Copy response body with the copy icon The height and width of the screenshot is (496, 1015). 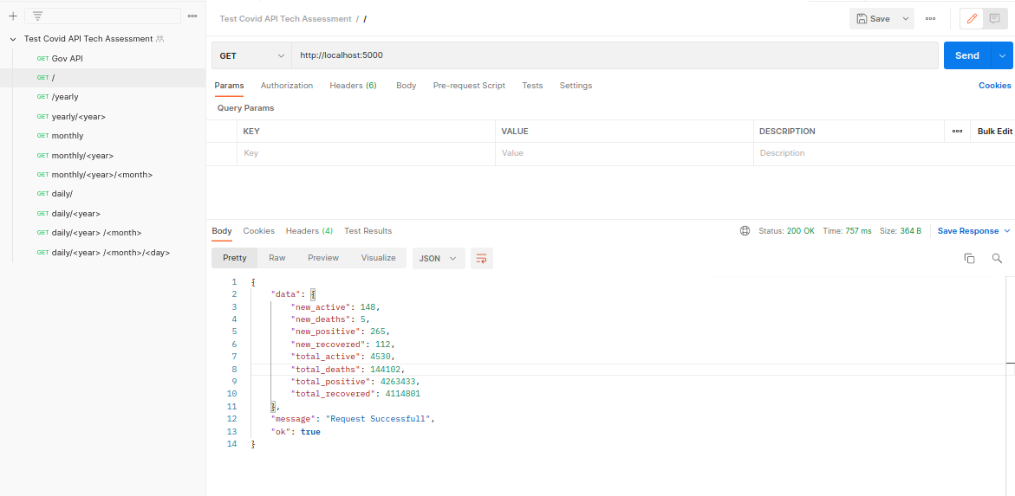click(969, 258)
